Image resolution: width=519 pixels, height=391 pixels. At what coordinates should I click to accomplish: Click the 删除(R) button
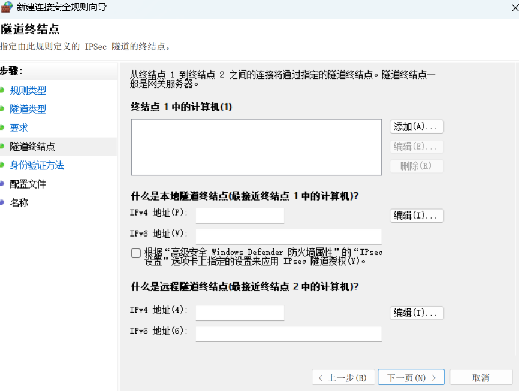click(x=417, y=166)
